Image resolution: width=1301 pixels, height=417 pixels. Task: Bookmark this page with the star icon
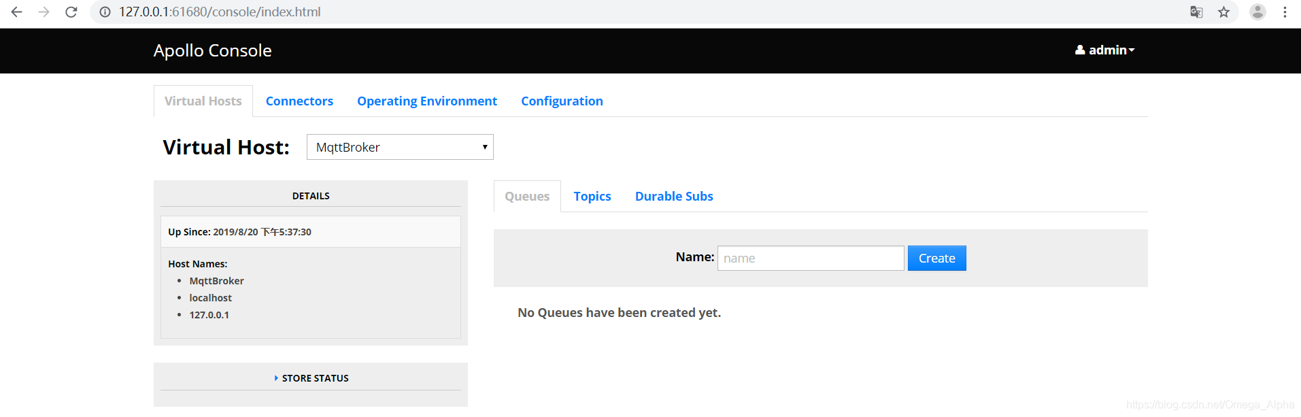point(1223,12)
